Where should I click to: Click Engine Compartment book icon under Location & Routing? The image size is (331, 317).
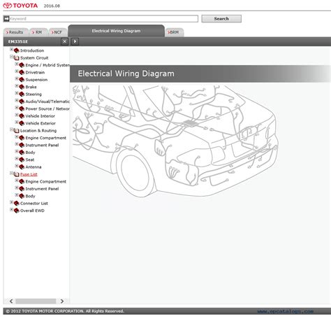pyautogui.click(x=22, y=138)
